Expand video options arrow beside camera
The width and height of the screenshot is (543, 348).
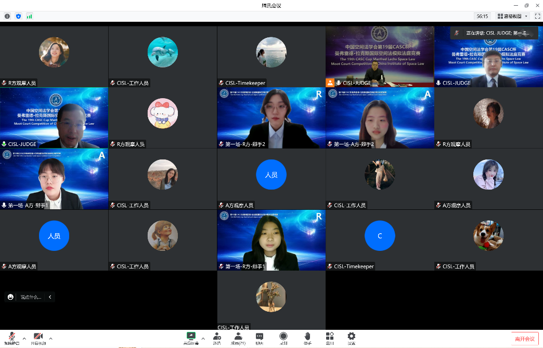51,338
